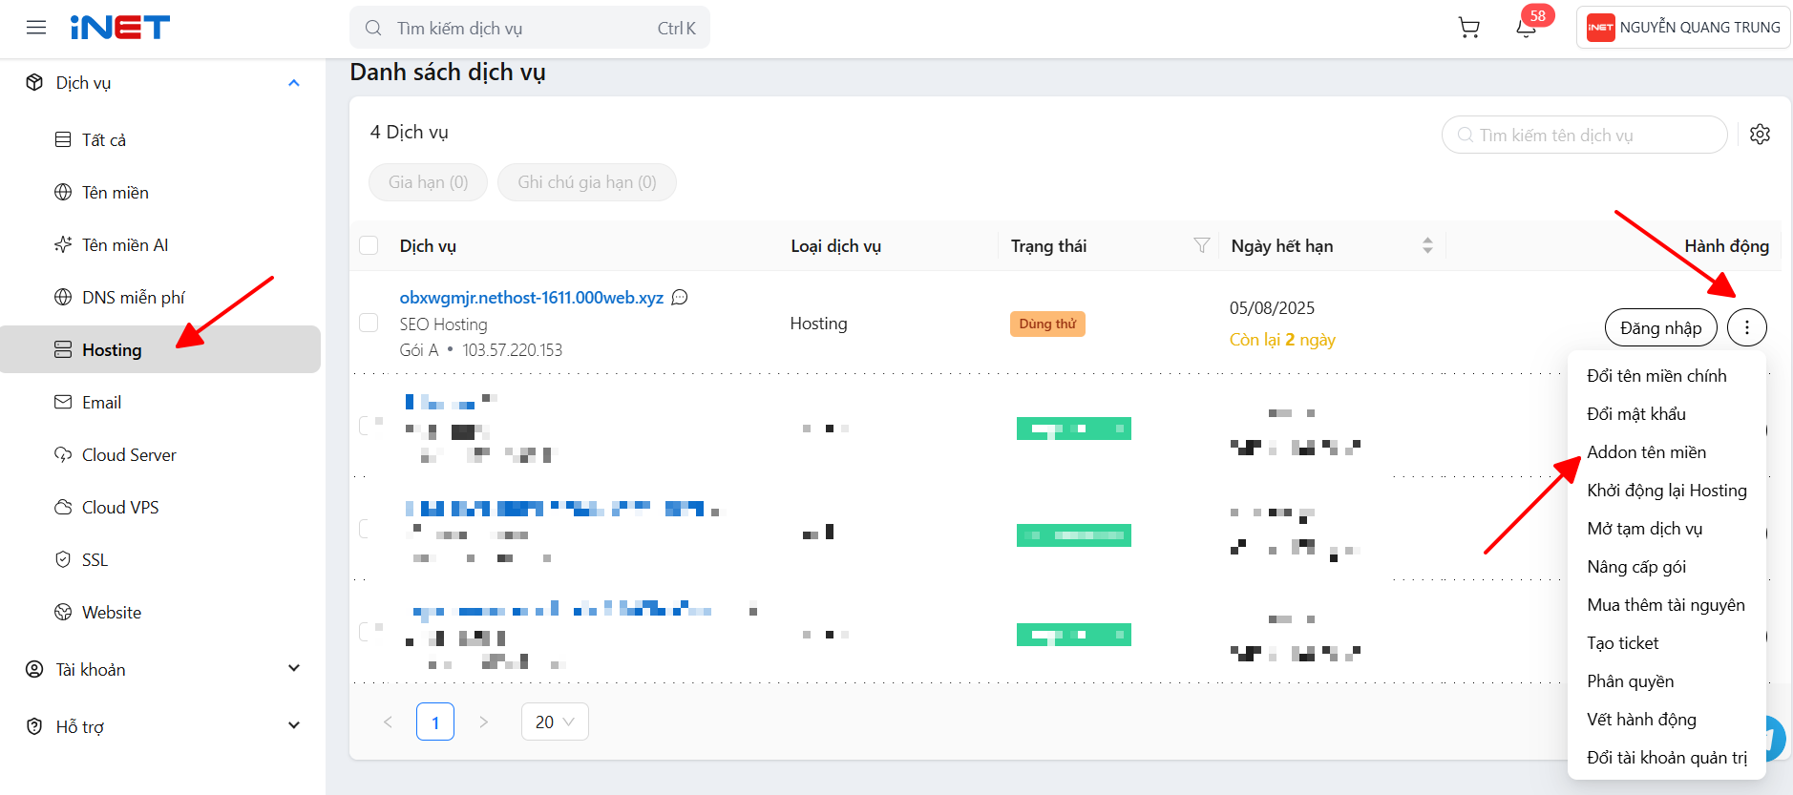Click the Gói A plan text

tap(419, 350)
